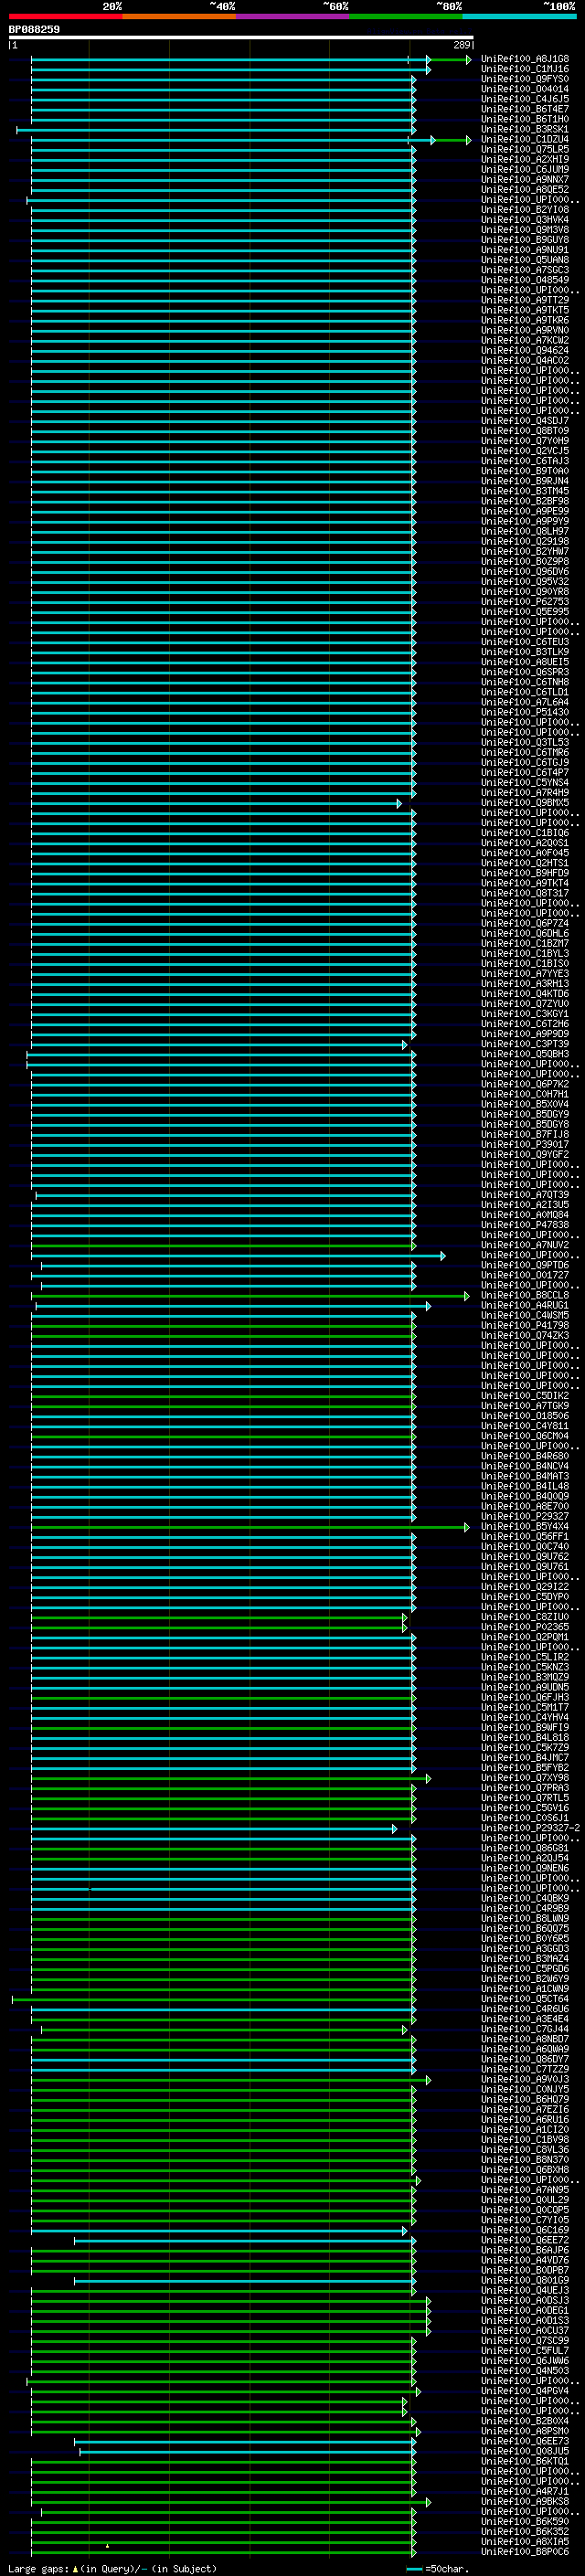Click the 289 query end label
The height and width of the screenshot is (2576, 585).
coord(462,45)
